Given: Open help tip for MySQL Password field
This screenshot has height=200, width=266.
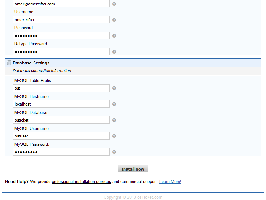Looking at the screenshot, I should [114, 152].
